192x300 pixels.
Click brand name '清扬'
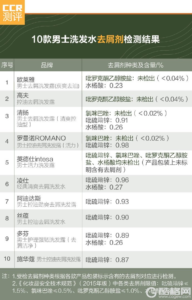tap(23, 113)
